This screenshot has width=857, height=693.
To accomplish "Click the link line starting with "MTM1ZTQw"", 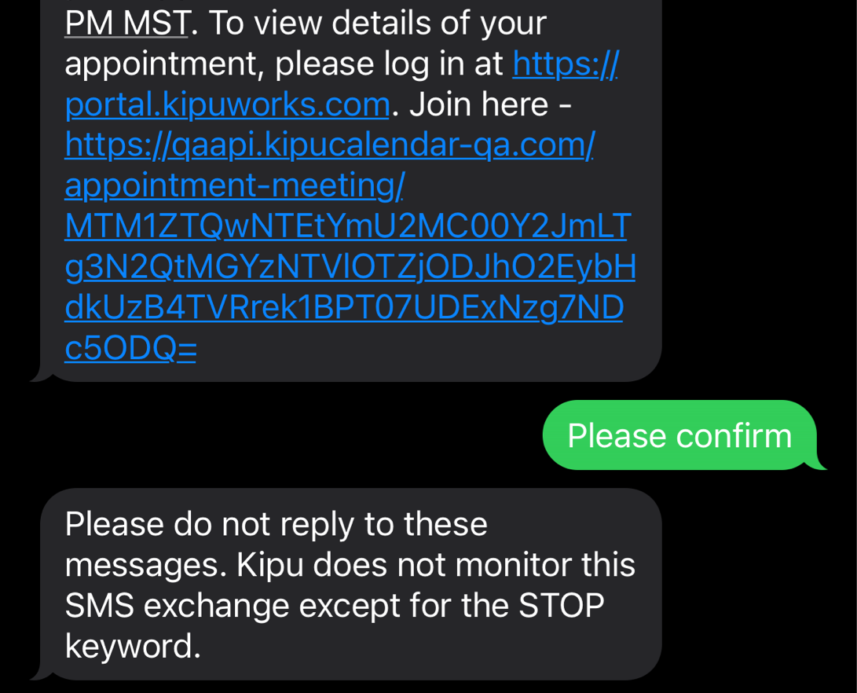I will (346, 227).
